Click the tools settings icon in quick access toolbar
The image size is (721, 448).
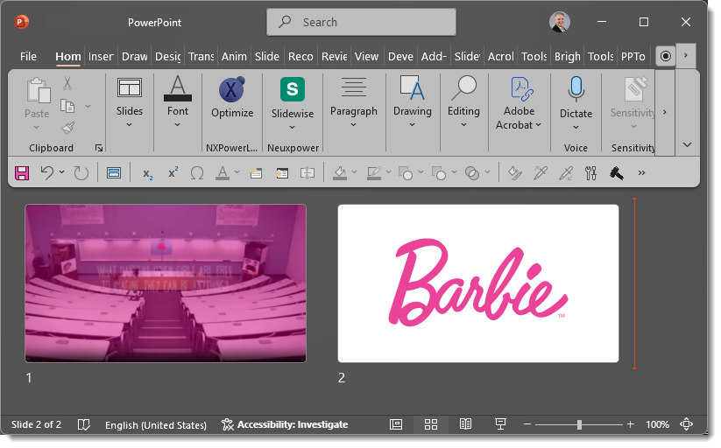click(x=590, y=173)
